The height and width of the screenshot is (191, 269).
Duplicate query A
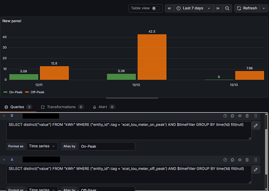tap(232, 159)
